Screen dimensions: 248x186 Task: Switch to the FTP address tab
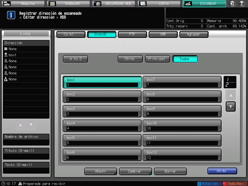click(132, 35)
